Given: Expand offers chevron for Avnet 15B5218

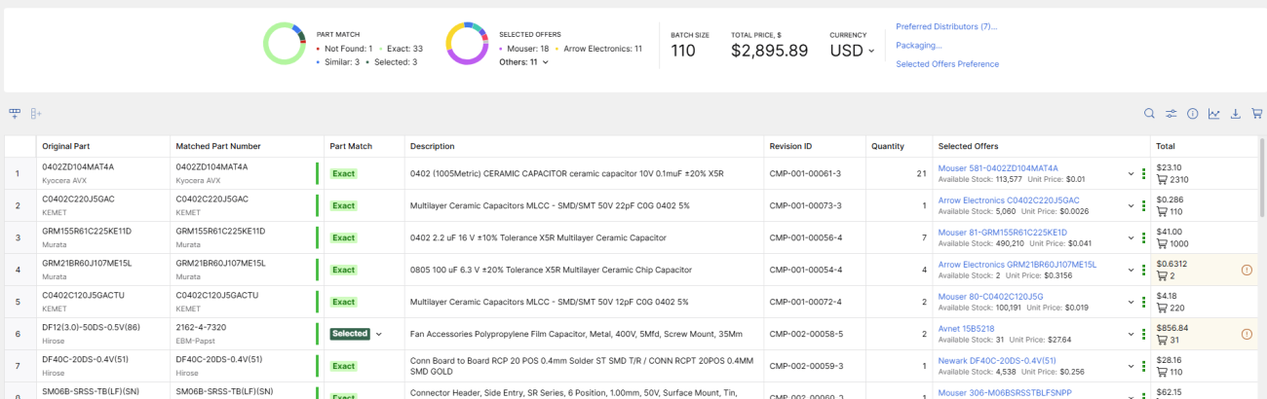Looking at the screenshot, I should point(1130,335).
